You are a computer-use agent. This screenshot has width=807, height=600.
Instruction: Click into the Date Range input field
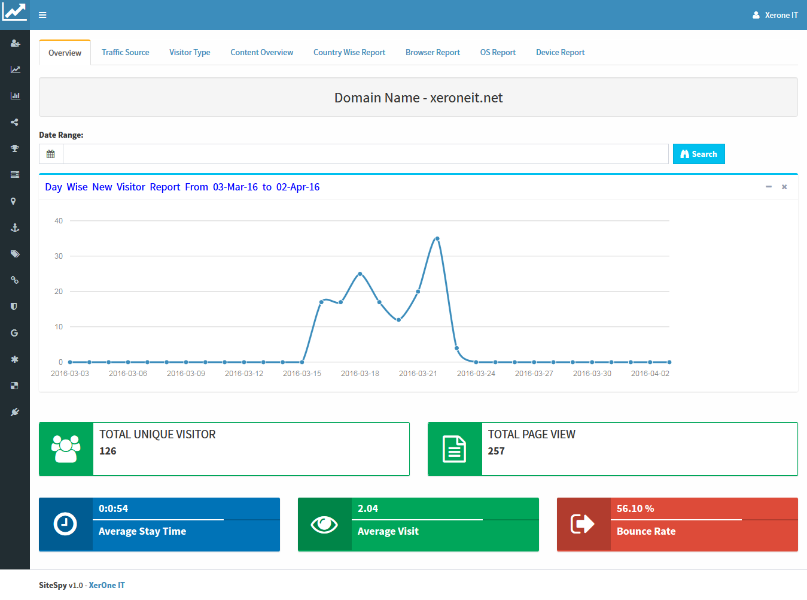click(365, 154)
